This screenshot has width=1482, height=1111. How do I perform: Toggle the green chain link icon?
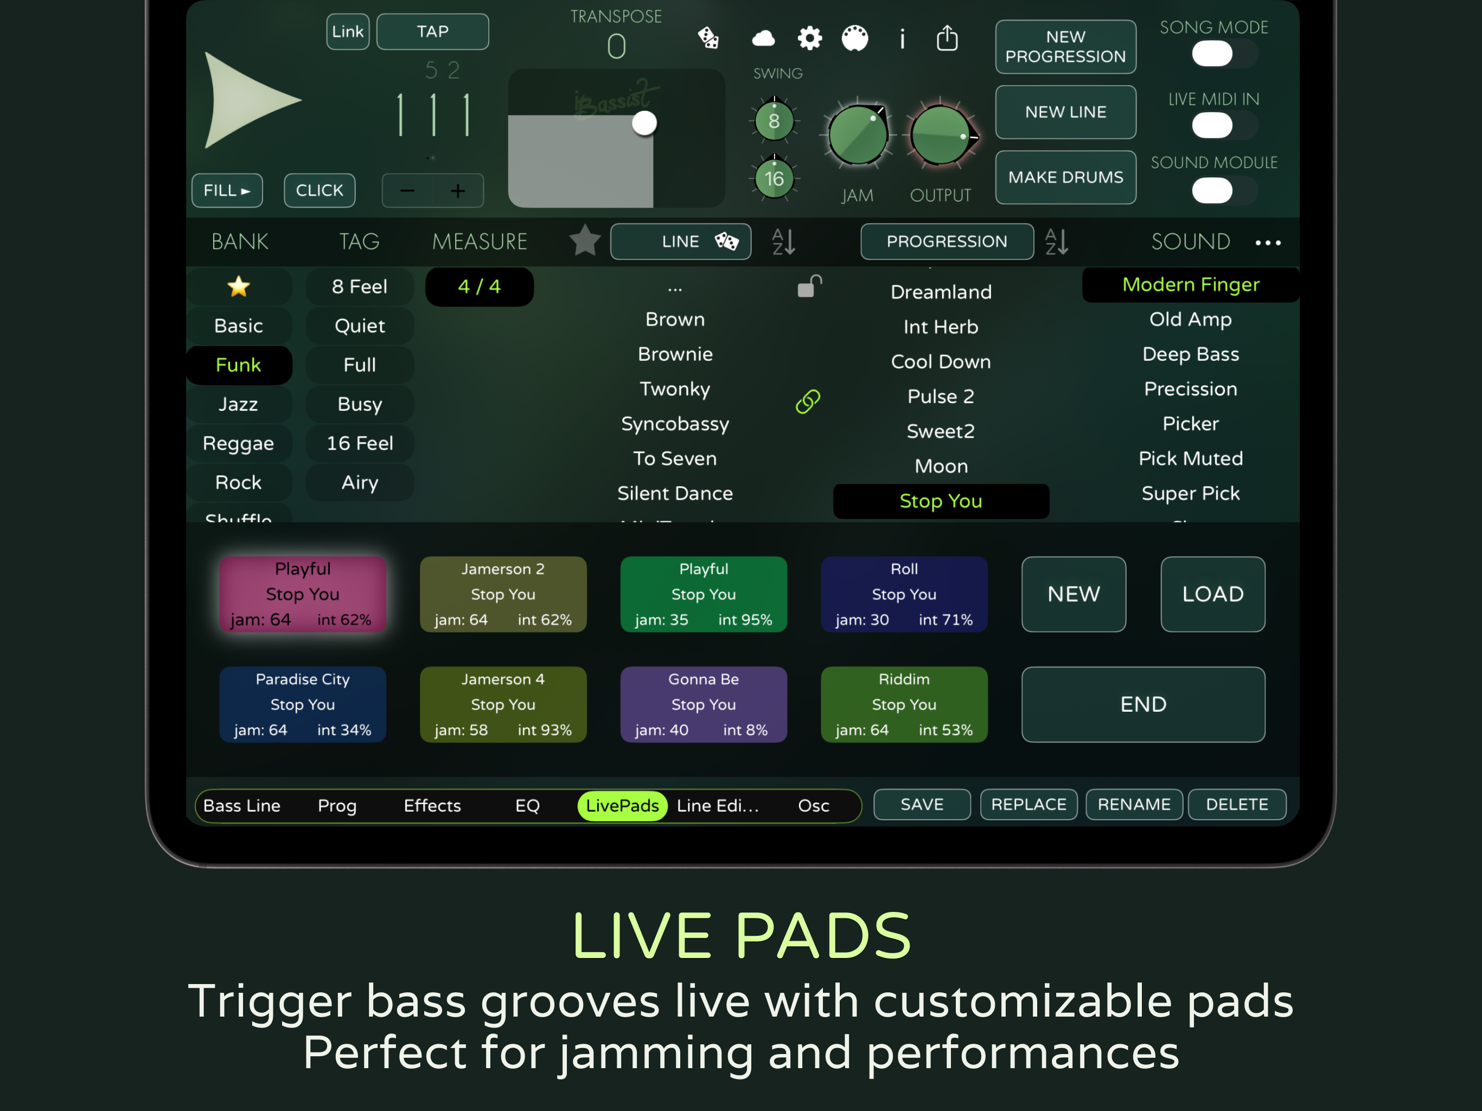(x=808, y=401)
